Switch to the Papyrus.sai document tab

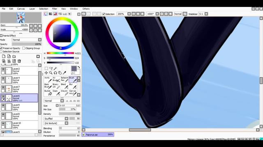pyautogui.click(x=98, y=134)
